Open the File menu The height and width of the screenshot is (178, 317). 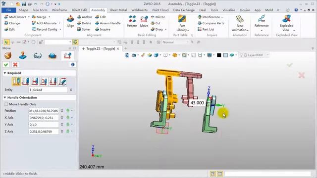pos(9,10)
